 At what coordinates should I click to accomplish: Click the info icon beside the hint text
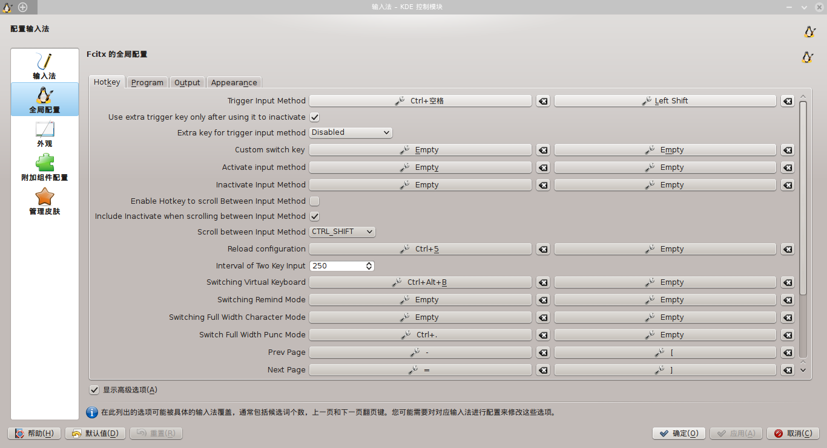point(92,412)
